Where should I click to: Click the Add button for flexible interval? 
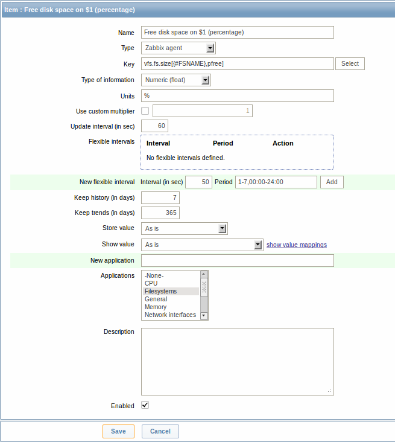pos(332,182)
